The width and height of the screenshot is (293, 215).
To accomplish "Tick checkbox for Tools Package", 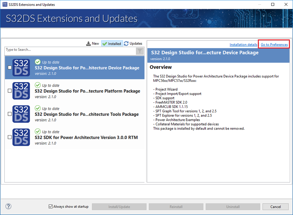I will pos(10,114).
